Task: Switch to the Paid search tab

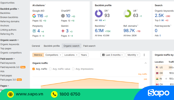Action: (x=89, y=46)
